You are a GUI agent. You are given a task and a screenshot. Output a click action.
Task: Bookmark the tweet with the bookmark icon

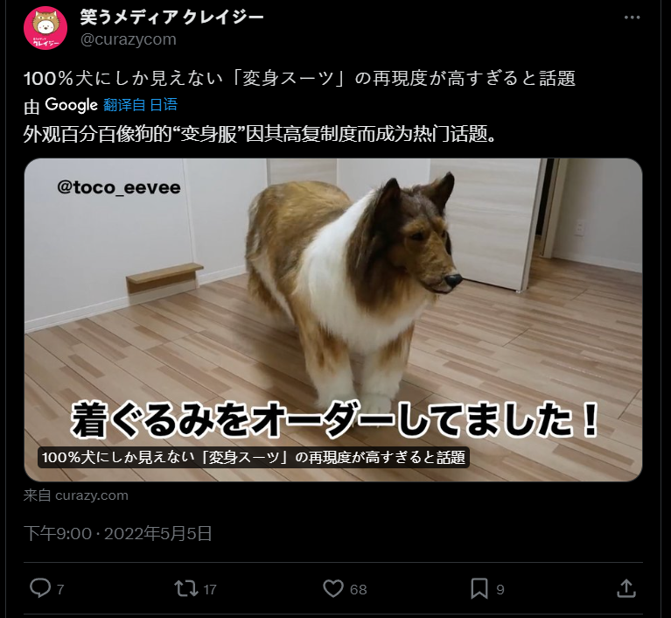coord(479,588)
